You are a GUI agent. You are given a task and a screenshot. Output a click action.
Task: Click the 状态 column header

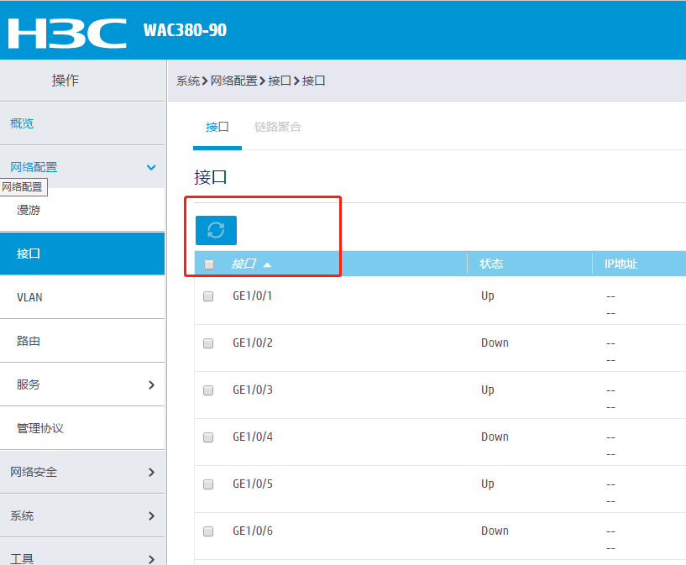pyautogui.click(x=491, y=264)
